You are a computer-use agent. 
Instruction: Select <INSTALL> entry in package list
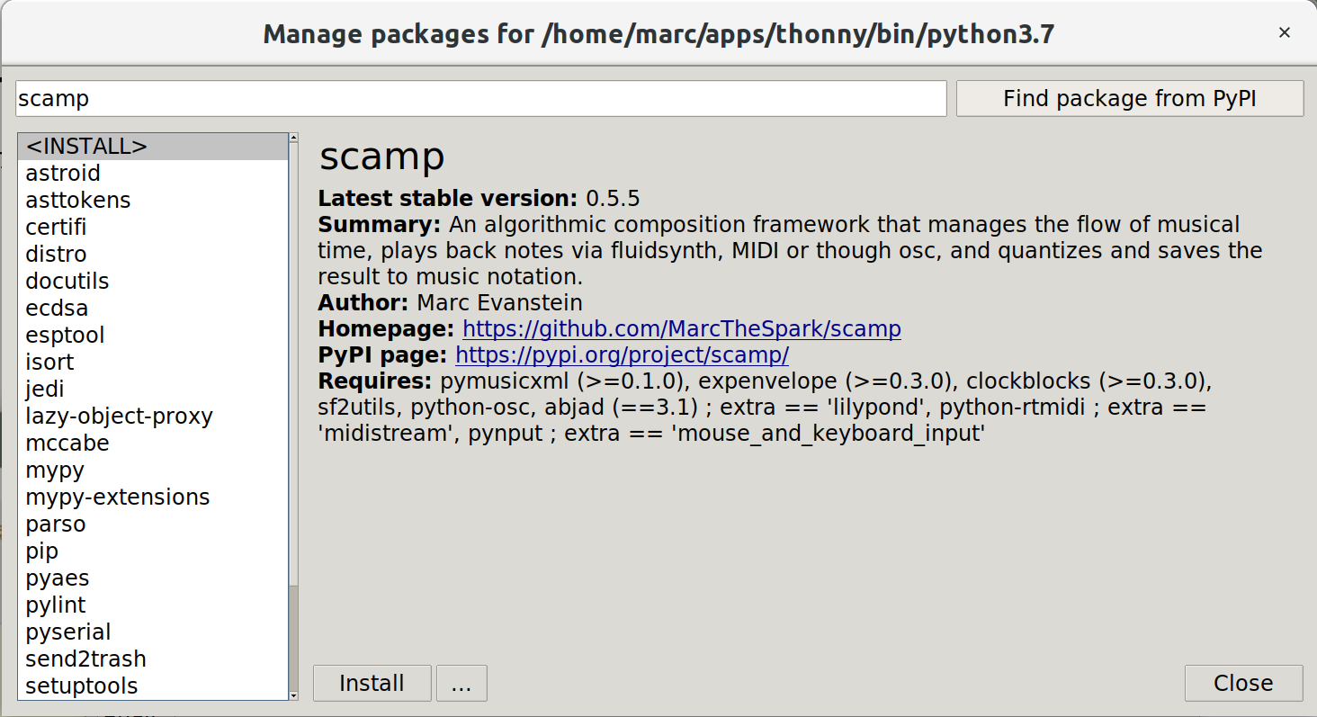coord(86,147)
